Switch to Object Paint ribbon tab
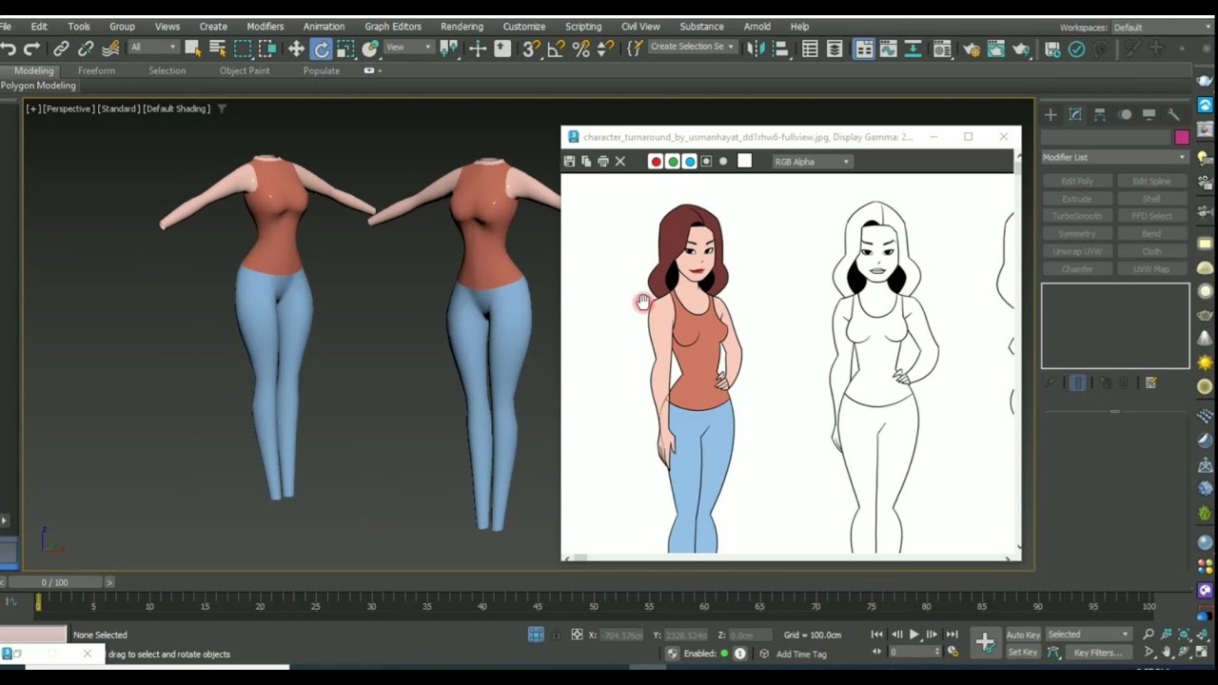The image size is (1218, 685). [x=245, y=70]
